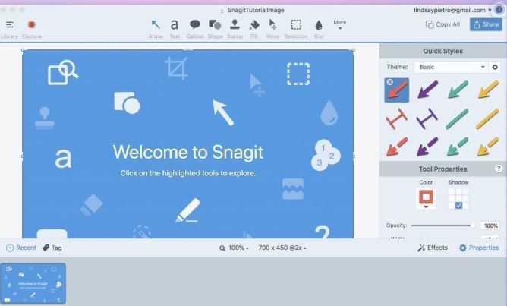Choose the Callout tool
Image resolution: width=507 pixels, height=306 pixels.
194,28
